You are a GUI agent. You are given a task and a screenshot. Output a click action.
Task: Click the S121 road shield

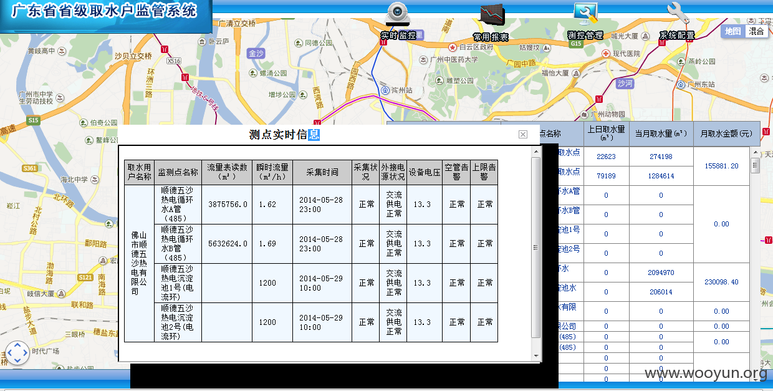click(x=85, y=277)
